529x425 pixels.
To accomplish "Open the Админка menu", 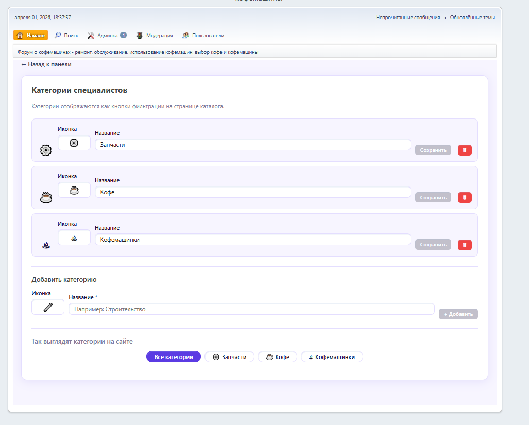I will tap(107, 36).
